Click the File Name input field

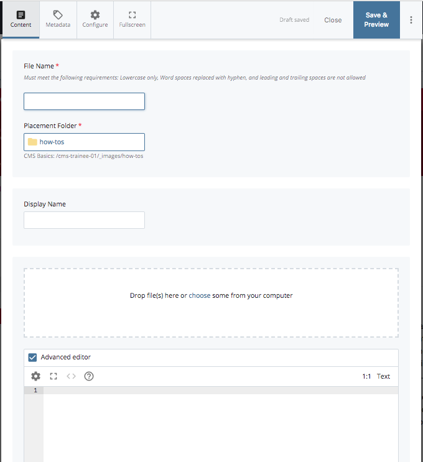(x=84, y=101)
